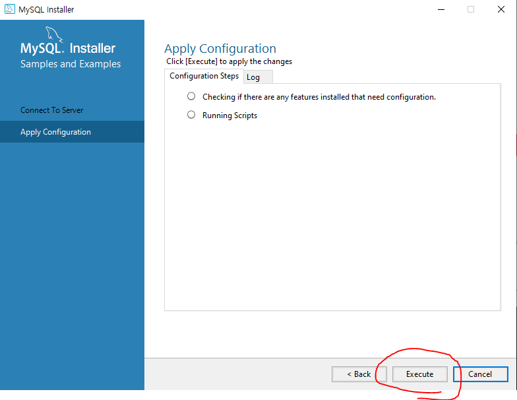The width and height of the screenshot is (517, 400).
Task: Click the Checking features installed step text
Action: (x=319, y=97)
